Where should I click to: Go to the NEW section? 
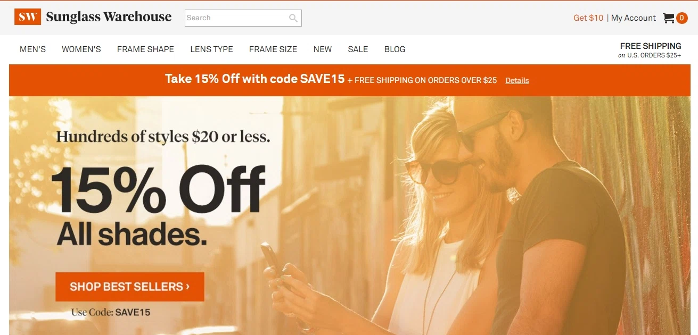(323, 49)
